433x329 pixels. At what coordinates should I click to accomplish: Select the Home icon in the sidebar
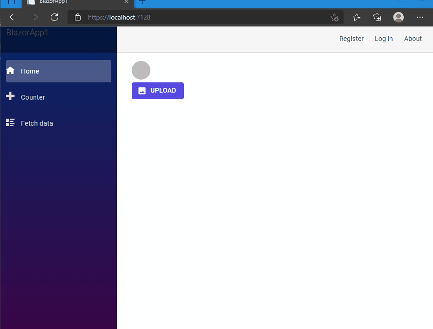pyautogui.click(x=10, y=71)
